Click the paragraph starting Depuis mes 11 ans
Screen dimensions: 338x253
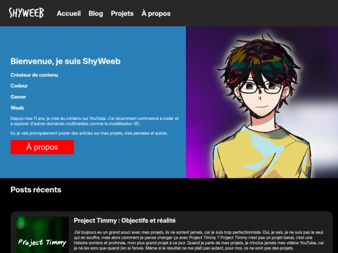coord(95,121)
